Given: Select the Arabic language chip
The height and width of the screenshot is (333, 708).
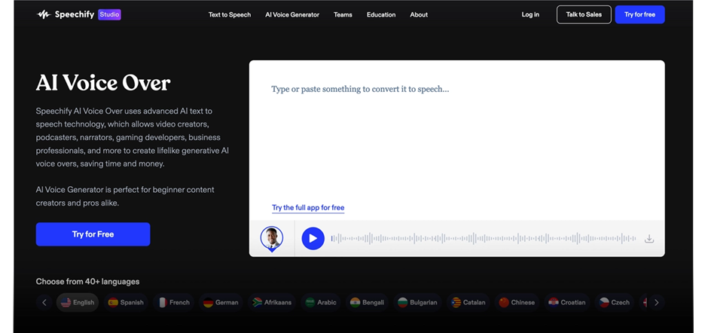Looking at the screenshot, I should pos(321,302).
